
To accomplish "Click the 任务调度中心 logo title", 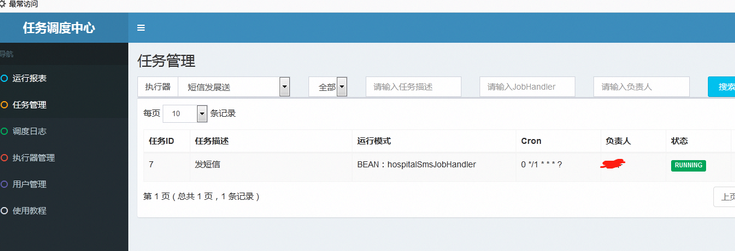I will click(59, 28).
